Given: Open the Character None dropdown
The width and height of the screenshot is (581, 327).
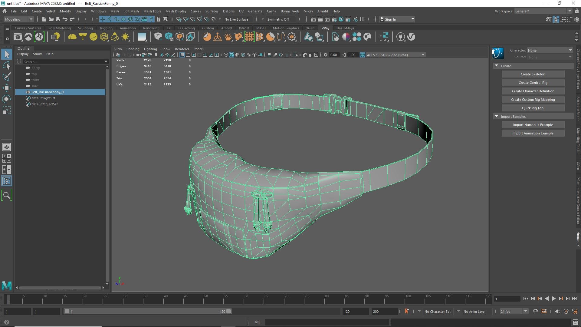Looking at the screenshot, I should point(550,50).
